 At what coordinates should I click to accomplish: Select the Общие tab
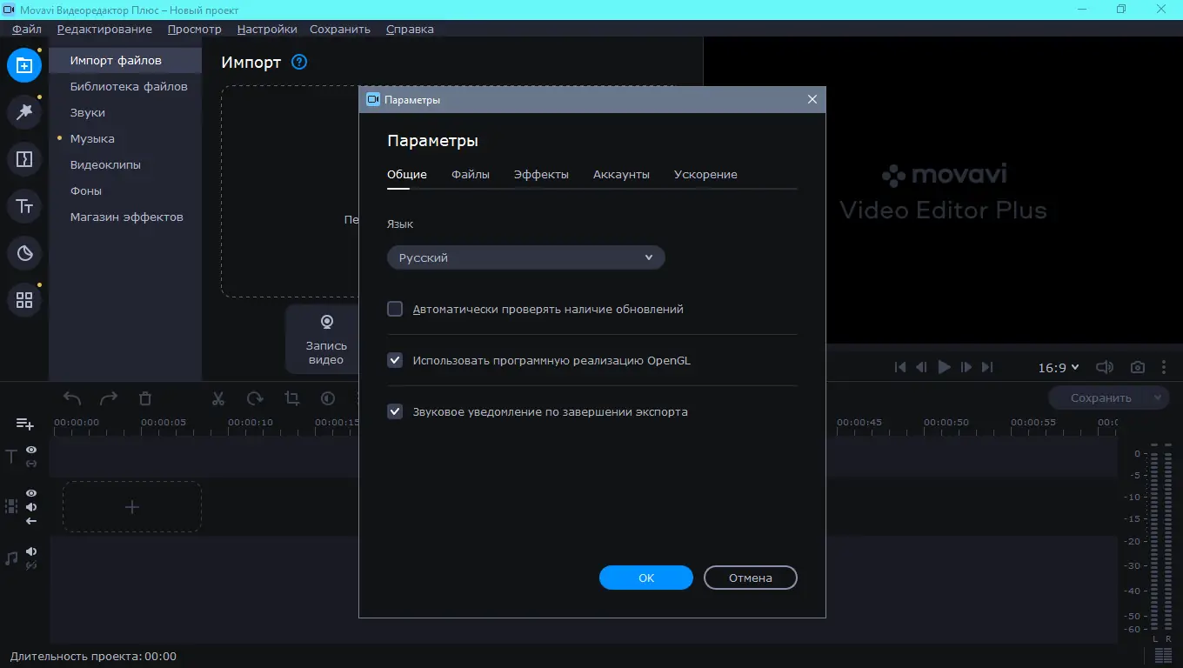tap(407, 174)
